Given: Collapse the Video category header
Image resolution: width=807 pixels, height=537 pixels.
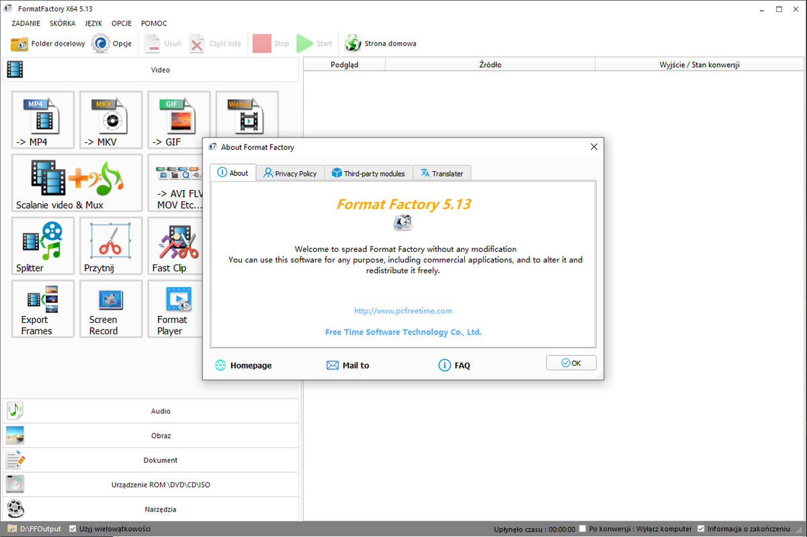Looking at the screenshot, I should click(x=151, y=70).
